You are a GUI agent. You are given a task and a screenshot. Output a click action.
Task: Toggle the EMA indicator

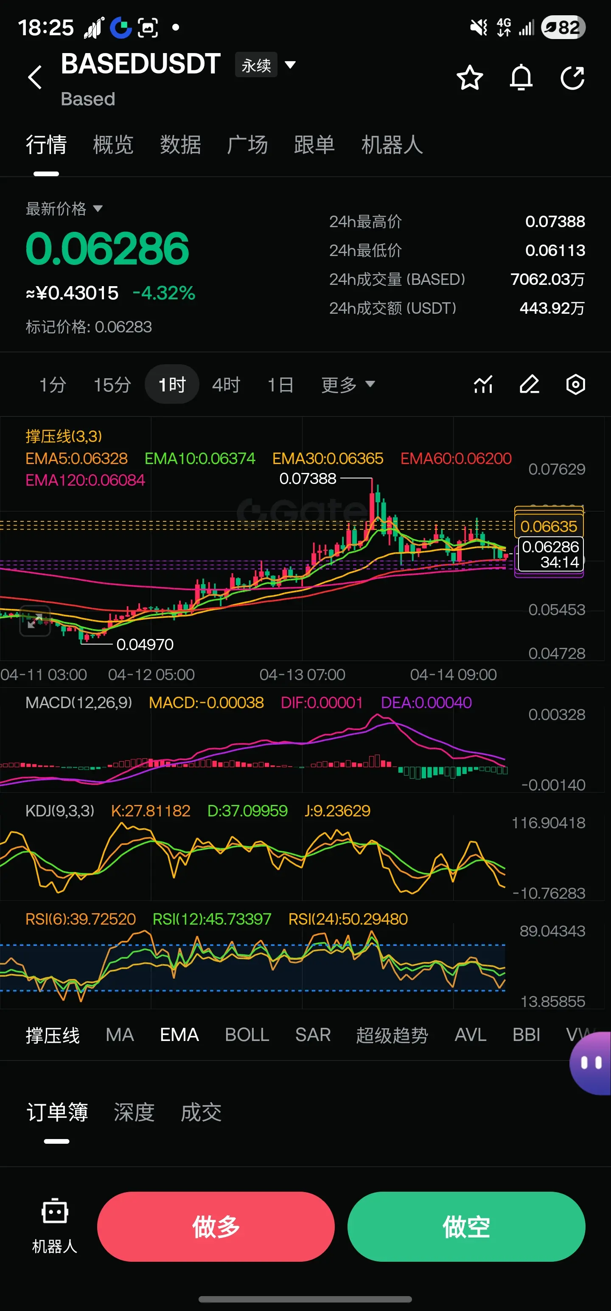click(x=179, y=1035)
